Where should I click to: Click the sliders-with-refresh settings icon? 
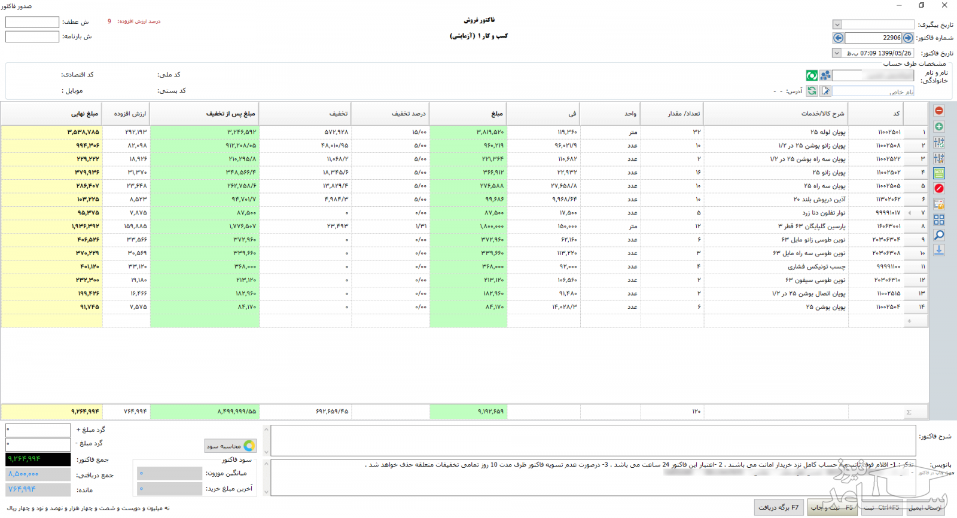tap(939, 142)
